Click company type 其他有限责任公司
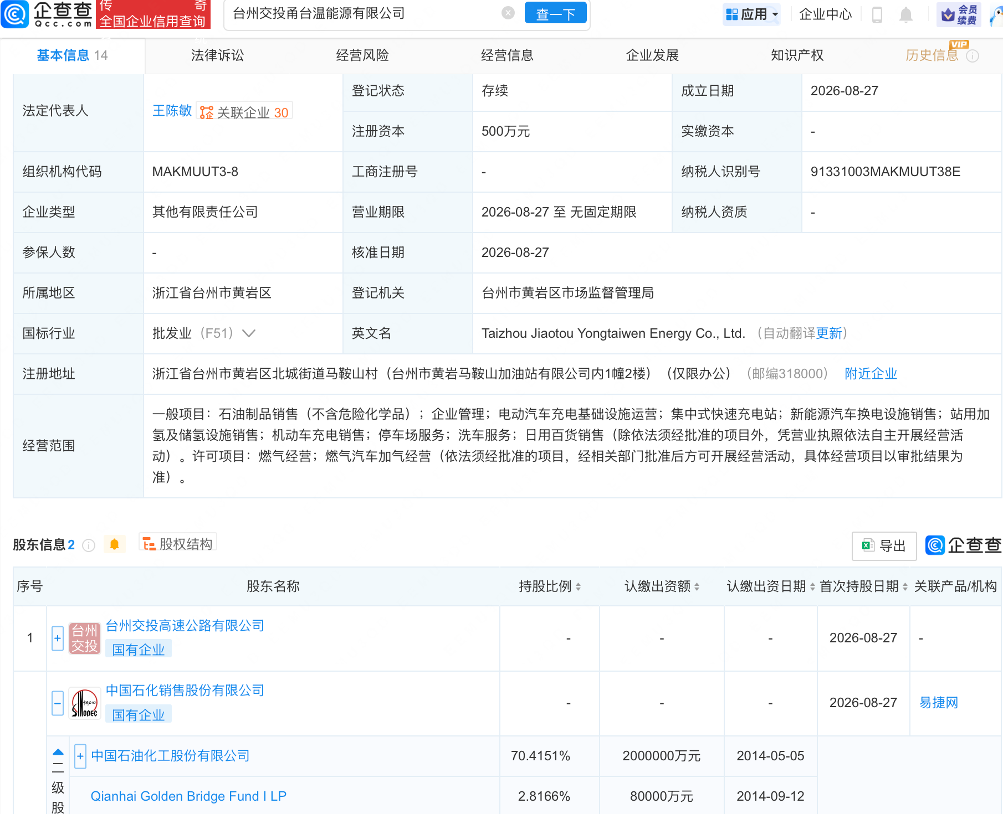 click(x=205, y=212)
